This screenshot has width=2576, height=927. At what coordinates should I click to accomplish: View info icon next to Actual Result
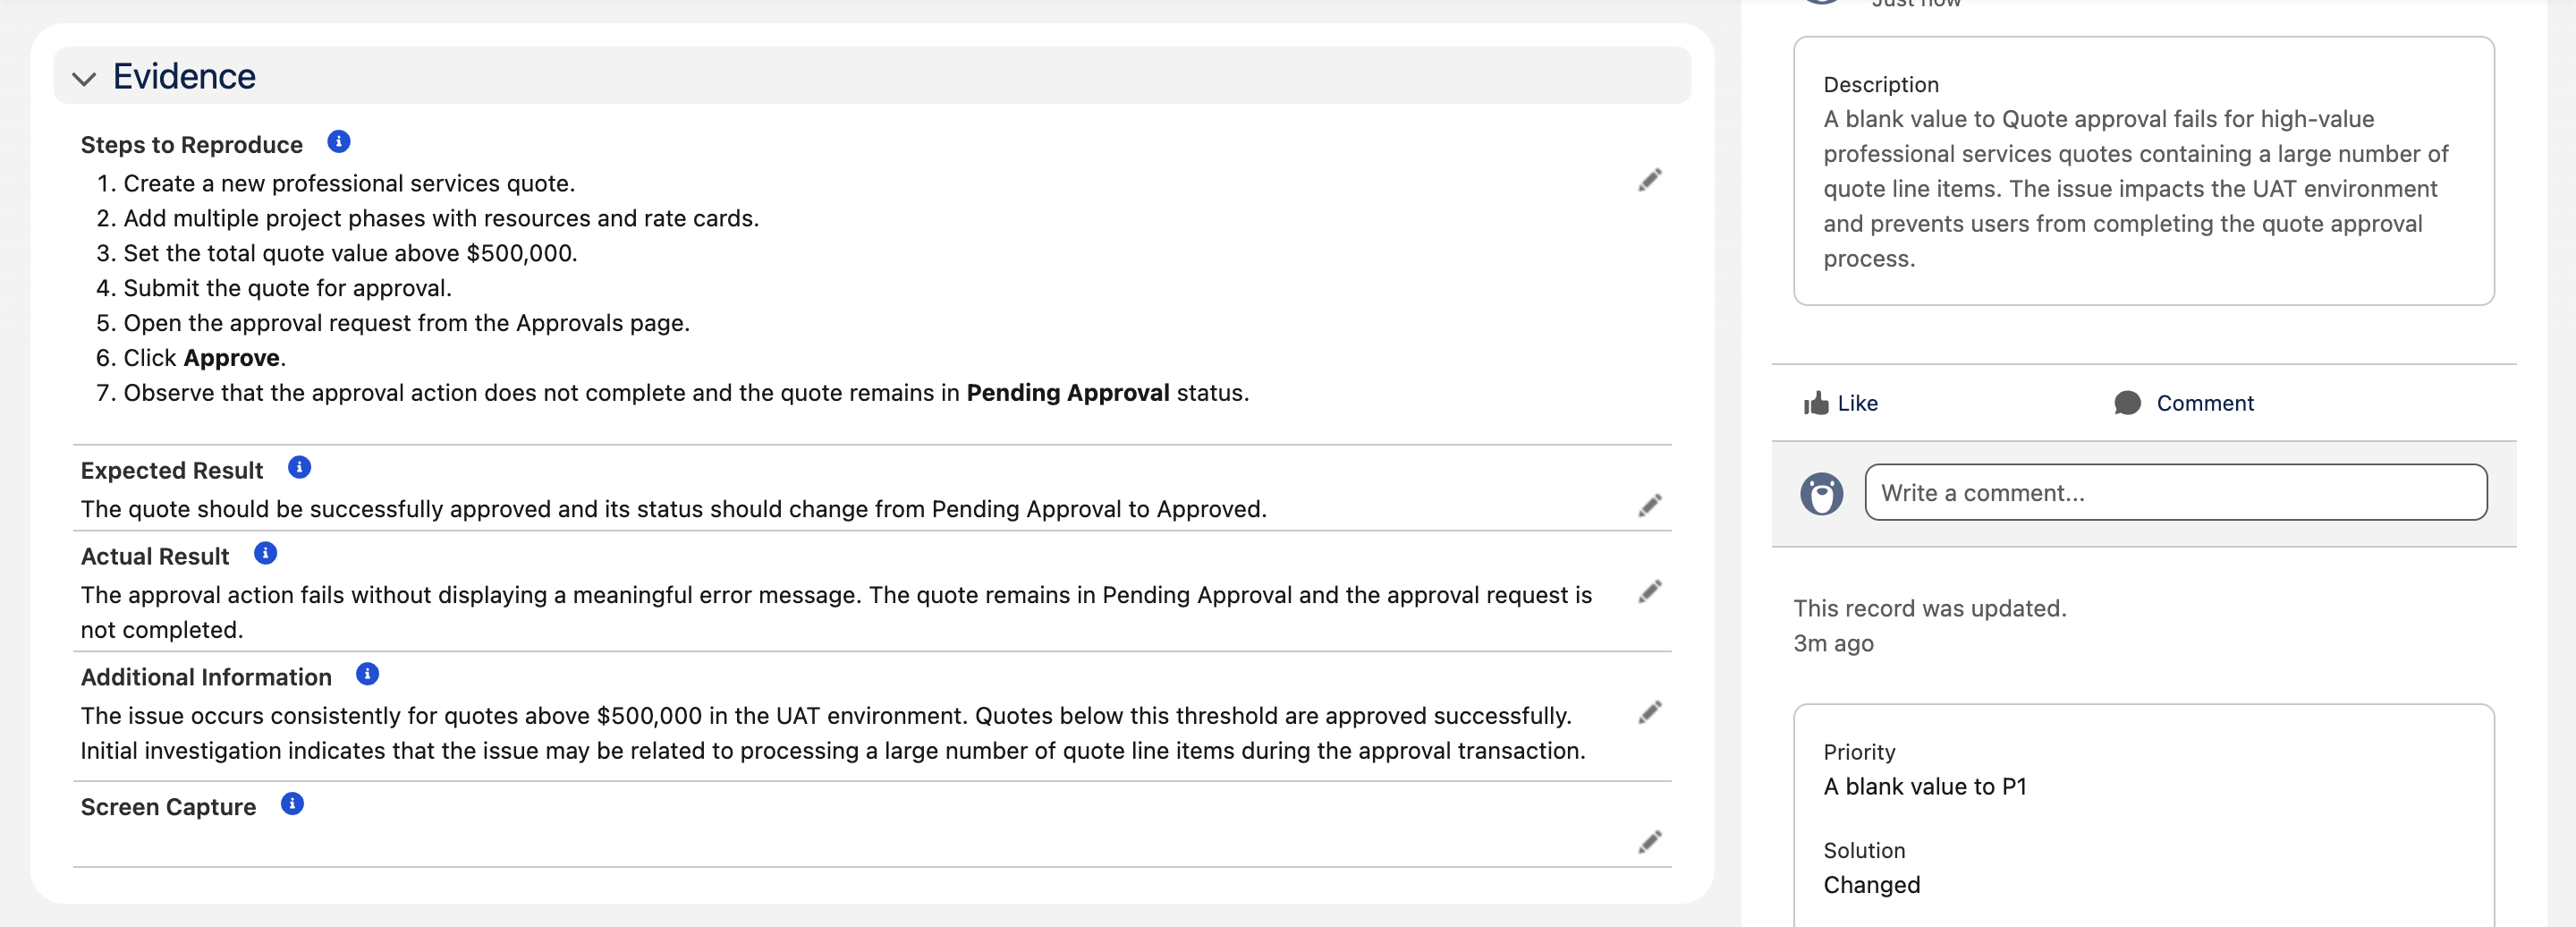point(265,553)
